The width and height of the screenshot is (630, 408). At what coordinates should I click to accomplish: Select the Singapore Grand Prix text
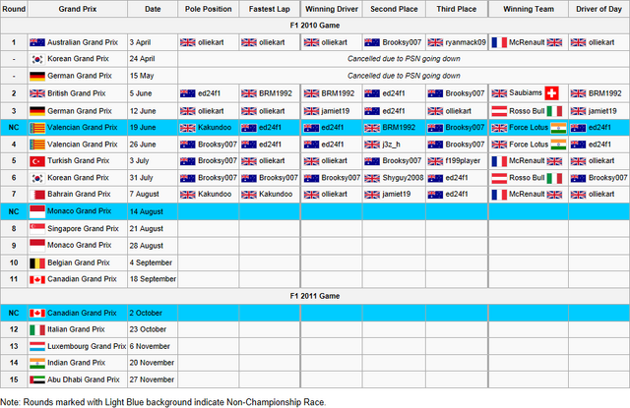[83, 229]
